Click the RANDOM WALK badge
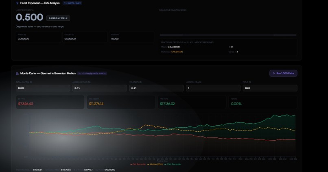Screen dimensions: 328x172 [58, 18]
